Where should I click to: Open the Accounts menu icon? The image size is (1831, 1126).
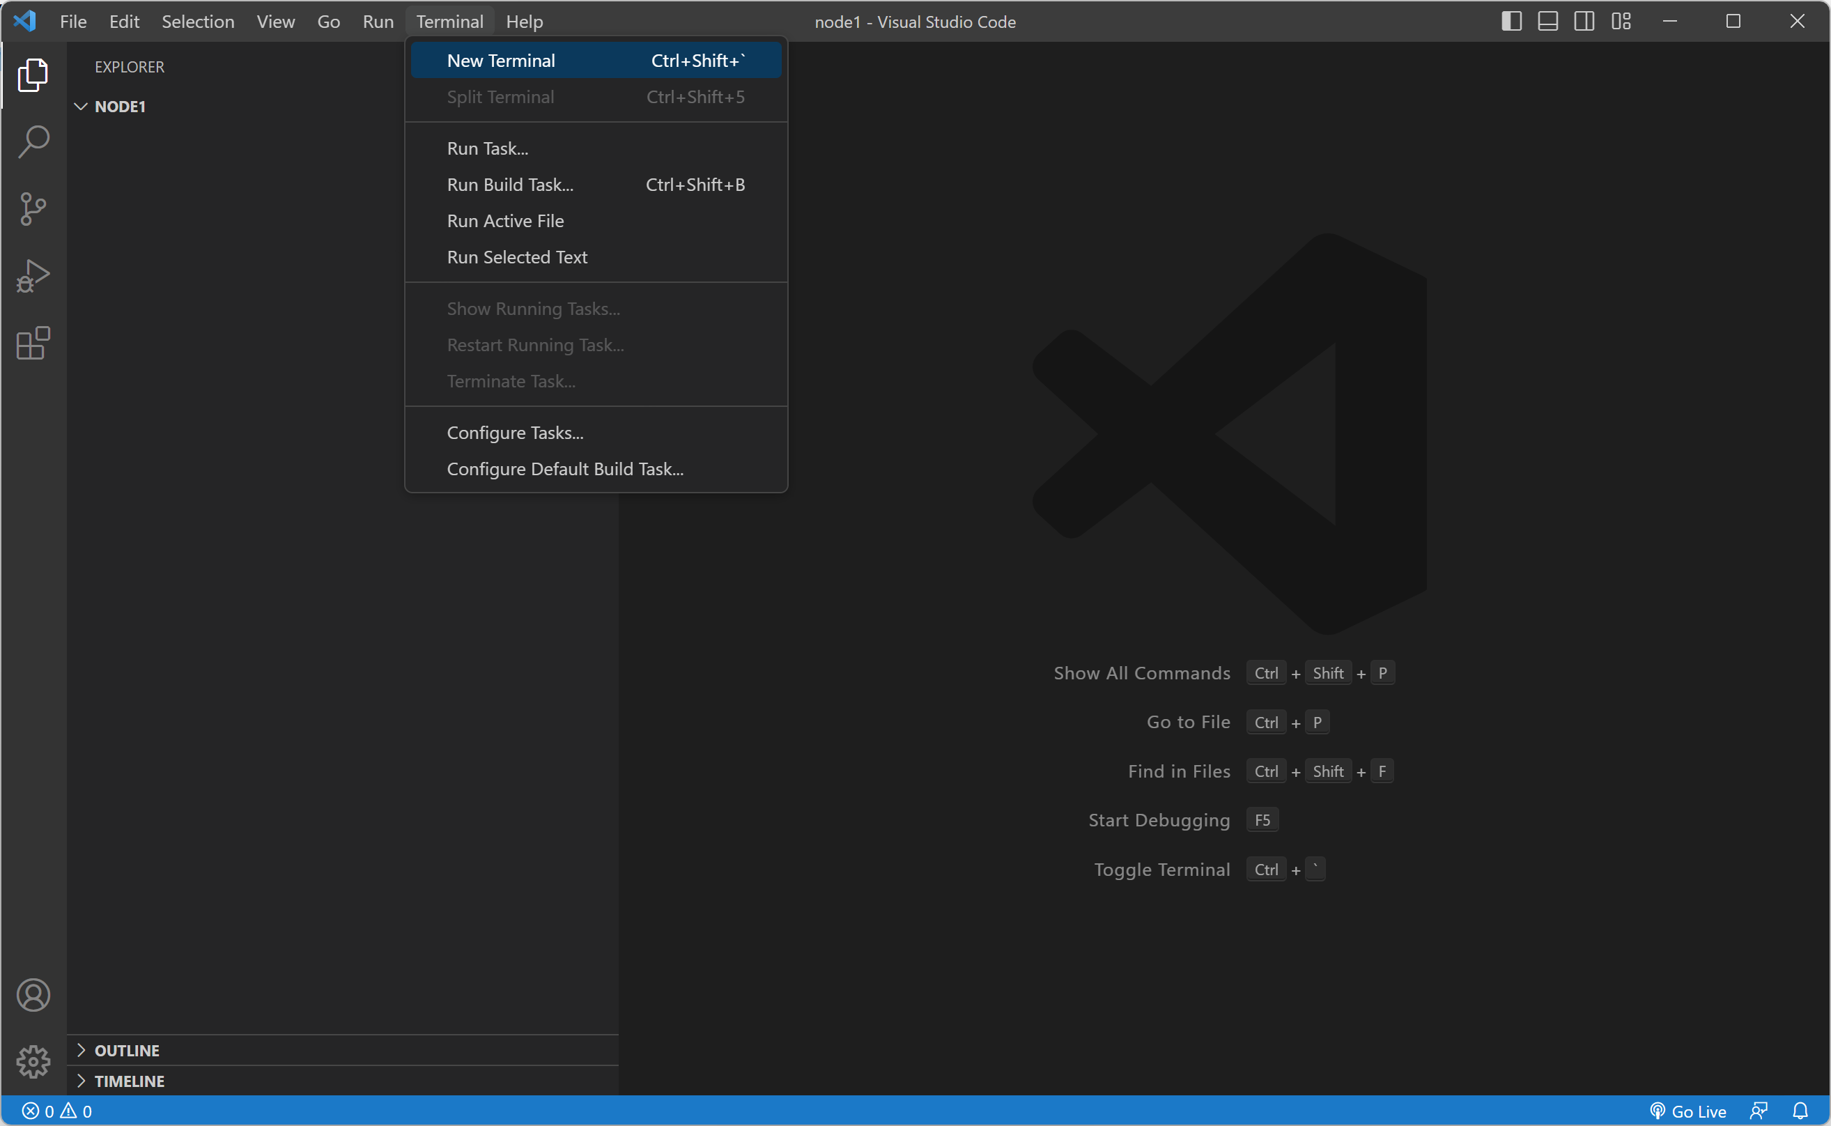click(x=33, y=995)
